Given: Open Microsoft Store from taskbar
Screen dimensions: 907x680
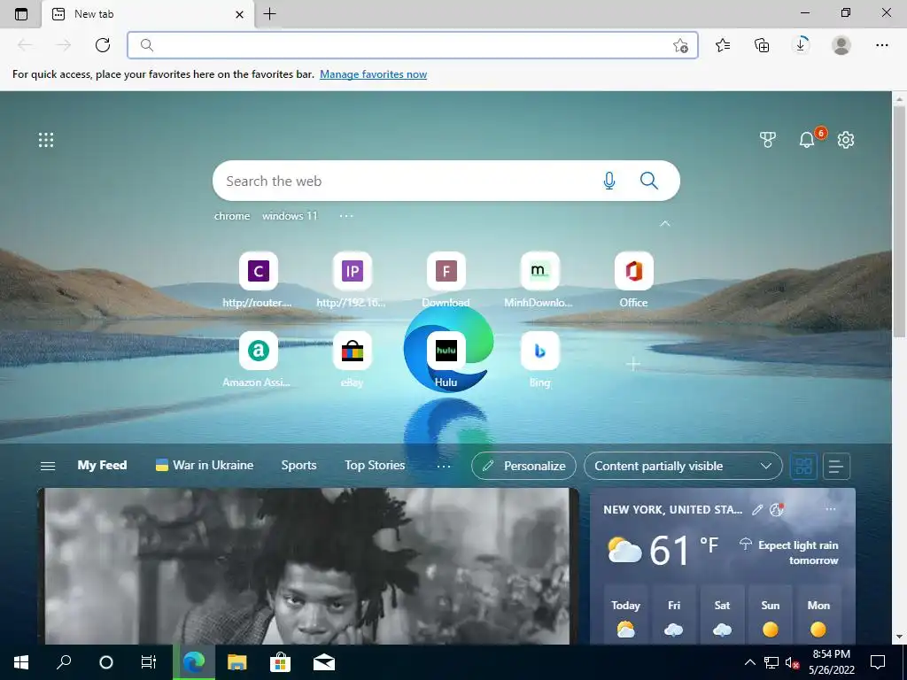Looking at the screenshot, I should point(280,662).
